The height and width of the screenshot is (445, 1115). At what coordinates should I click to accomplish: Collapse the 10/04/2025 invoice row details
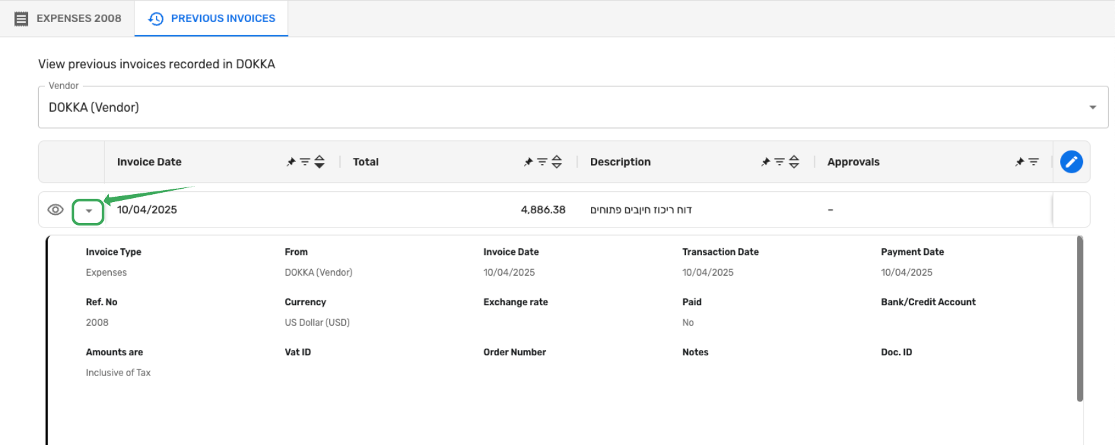coord(88,211)
